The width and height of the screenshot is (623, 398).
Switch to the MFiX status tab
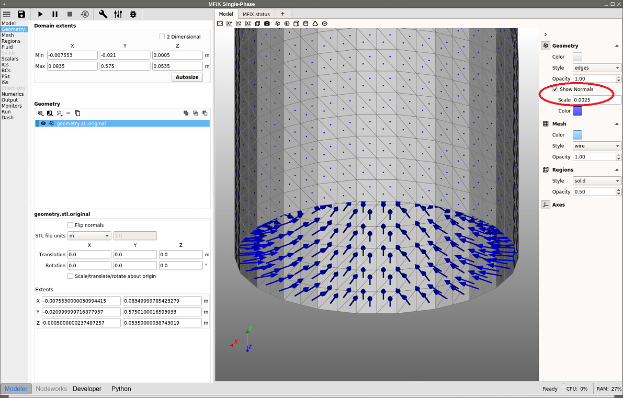(256, 14)
